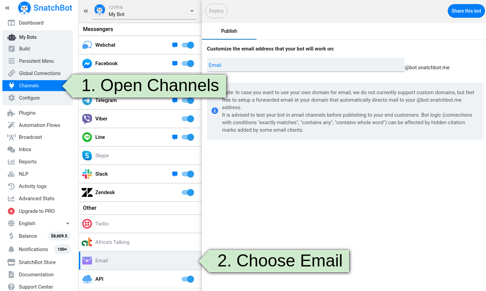This screenshot has height=291, width=486.
Task: Click the Advanced Stats graph icon
Action: (11, 199)
